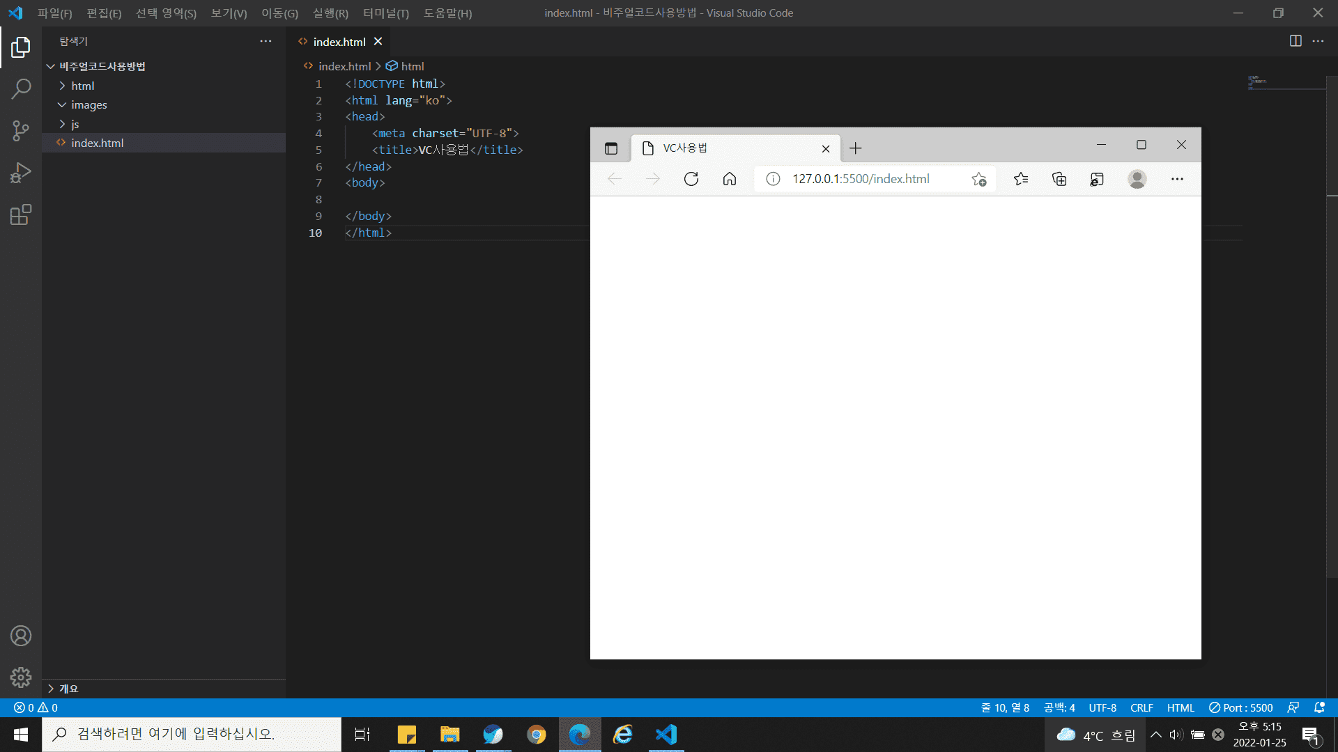This screenshot has width=1338, height=752.
Task: Collapse the images folder
Action: (x=89, y=104)
